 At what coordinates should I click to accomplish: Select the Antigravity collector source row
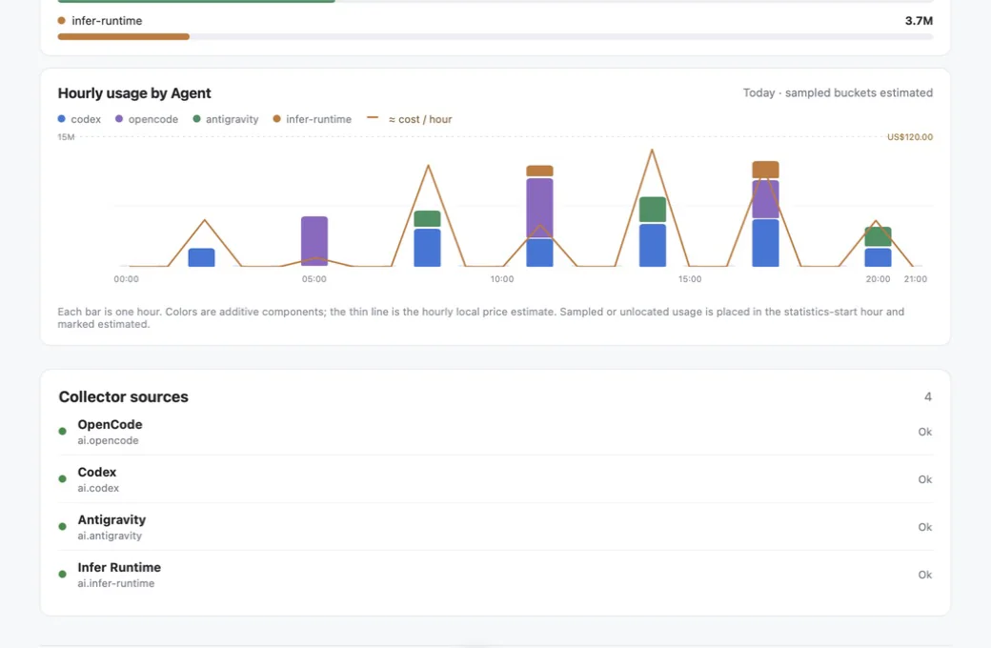[x=495, y=527]
